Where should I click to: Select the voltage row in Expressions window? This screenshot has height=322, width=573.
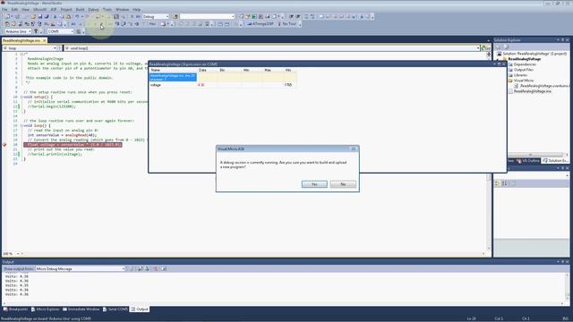pos(223,85)
